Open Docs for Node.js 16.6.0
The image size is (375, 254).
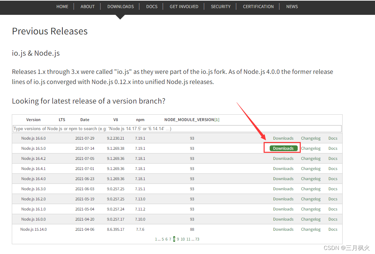(x=333, y=138)
